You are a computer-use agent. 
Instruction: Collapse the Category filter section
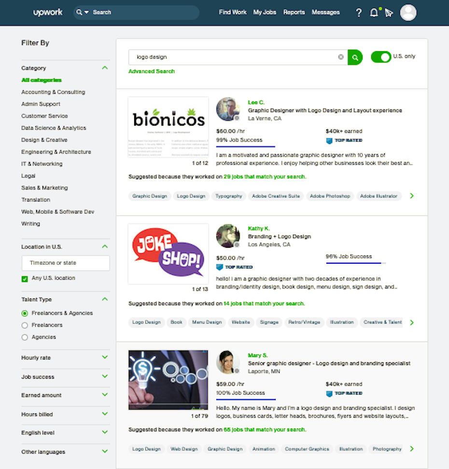click(105, 68)
